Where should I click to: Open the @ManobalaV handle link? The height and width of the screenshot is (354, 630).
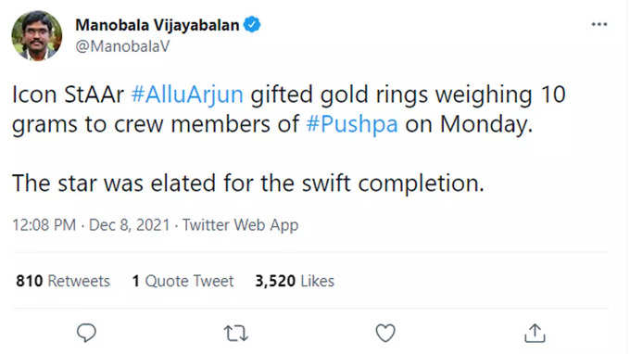[122, 46]
